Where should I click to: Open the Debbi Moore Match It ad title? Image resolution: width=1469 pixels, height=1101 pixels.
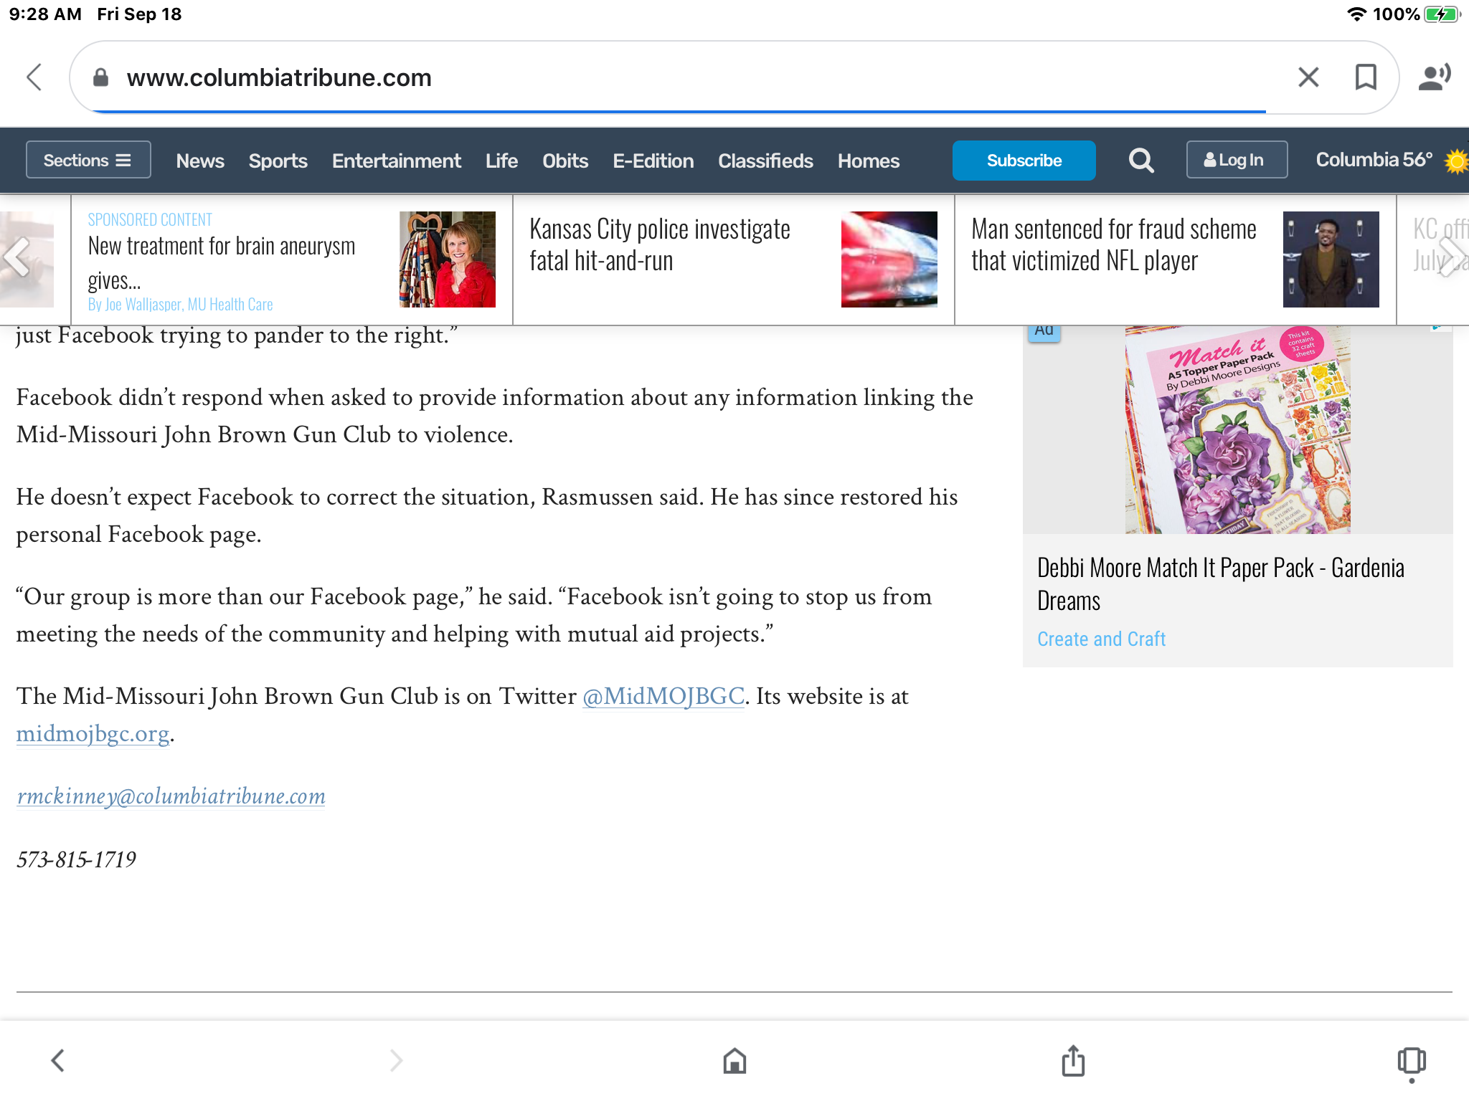pos(1220,583)
